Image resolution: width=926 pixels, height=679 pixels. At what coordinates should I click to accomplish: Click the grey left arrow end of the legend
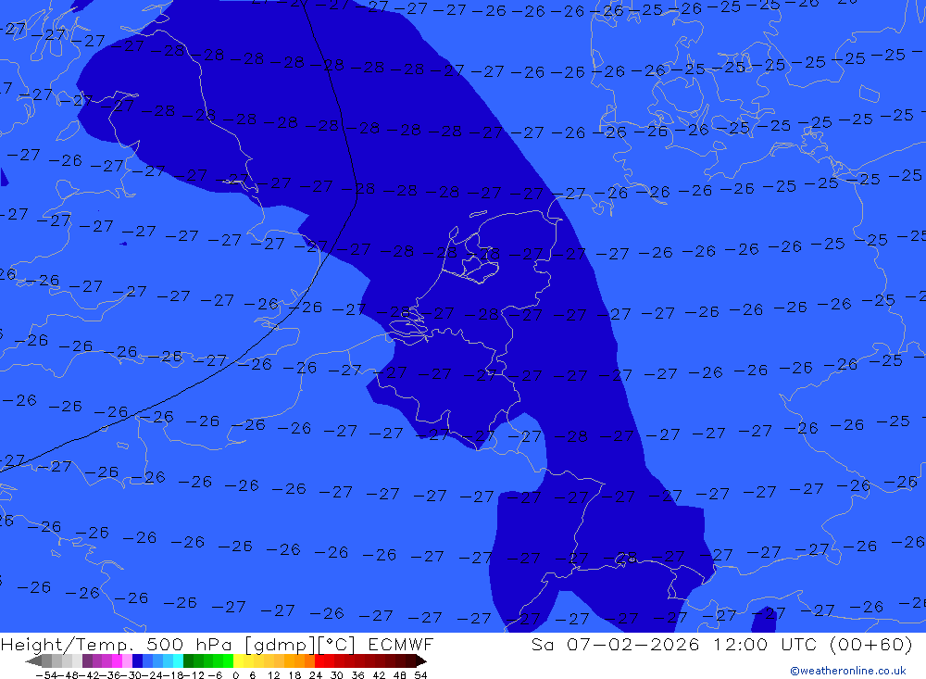tap(33, 660)
